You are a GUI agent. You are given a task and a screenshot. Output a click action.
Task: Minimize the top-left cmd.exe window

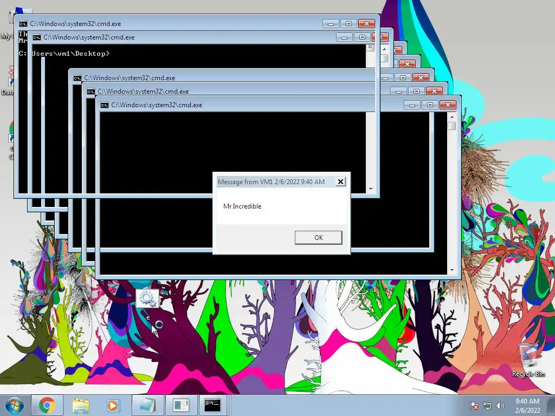pos(331,24)
